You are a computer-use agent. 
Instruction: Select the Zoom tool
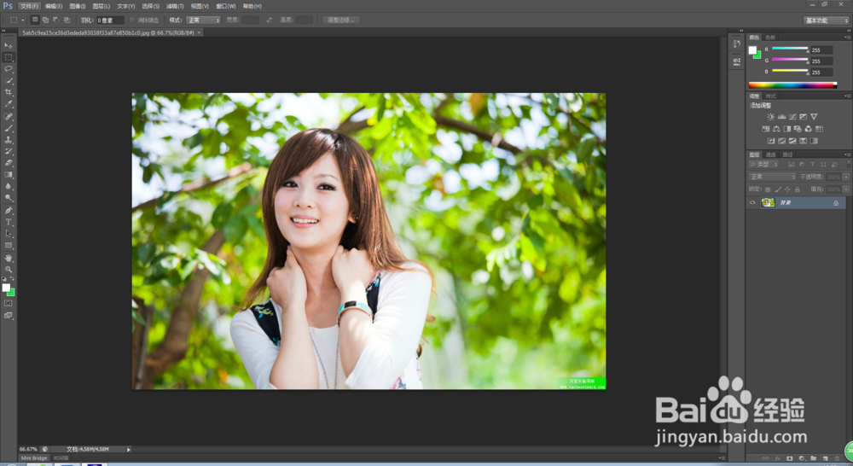[9, 270]
